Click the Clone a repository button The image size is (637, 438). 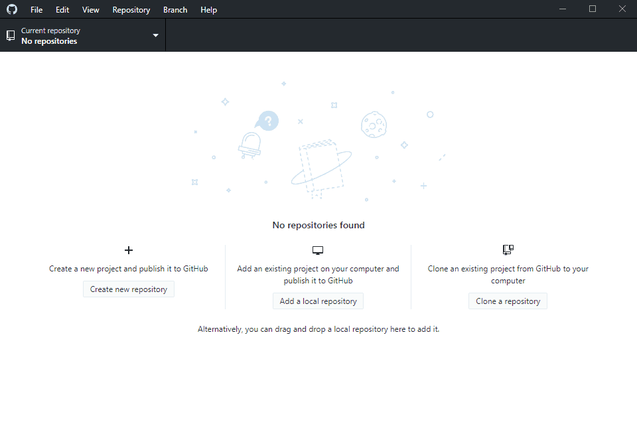point(508,301)
